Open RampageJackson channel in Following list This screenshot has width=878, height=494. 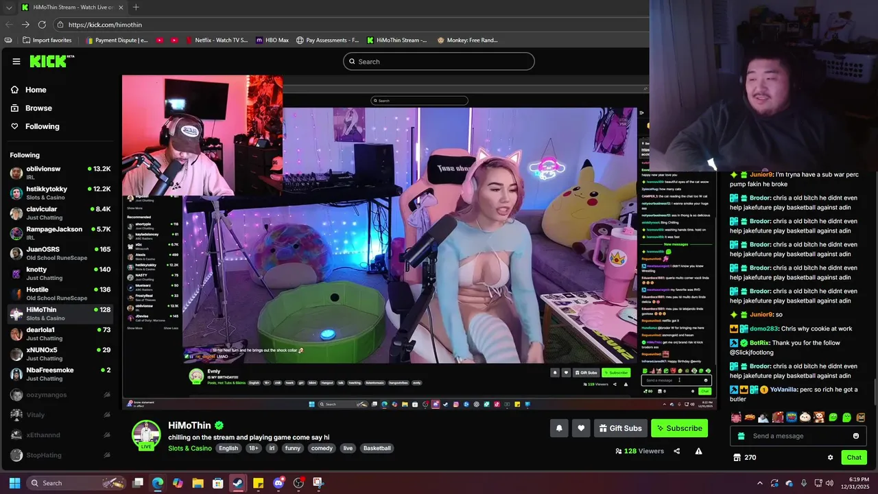pyautogui.click(x=60, y=233)
